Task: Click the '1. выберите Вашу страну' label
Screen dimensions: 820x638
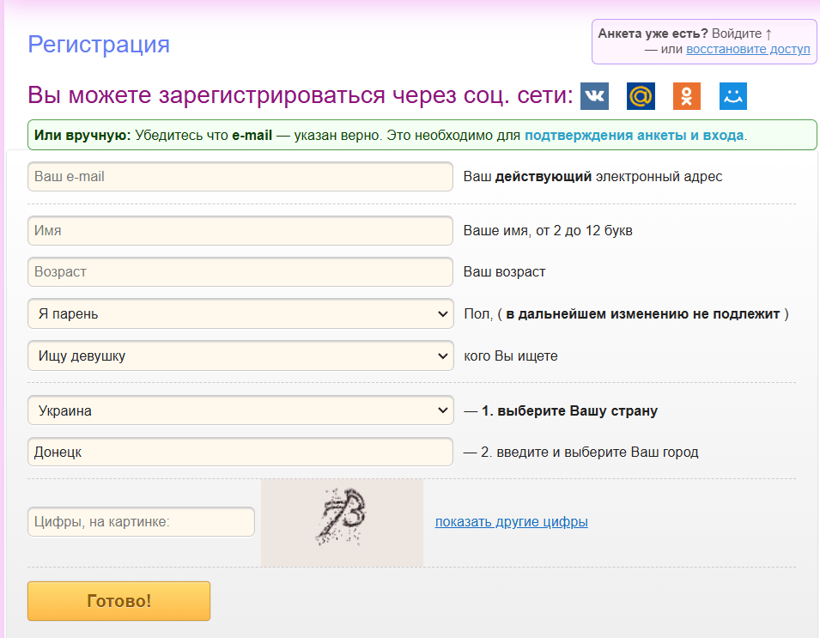Action: click(568, 410)
